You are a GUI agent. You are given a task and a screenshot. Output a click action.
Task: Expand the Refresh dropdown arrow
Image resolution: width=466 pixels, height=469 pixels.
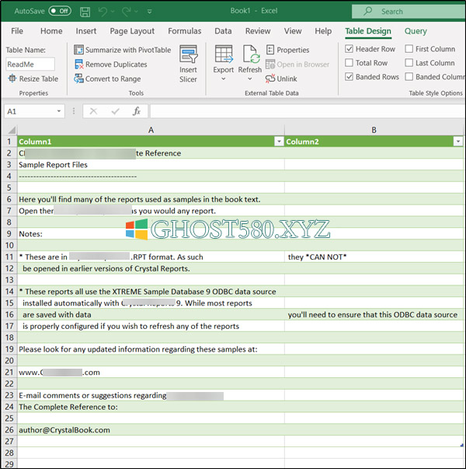tap(250, 79)
